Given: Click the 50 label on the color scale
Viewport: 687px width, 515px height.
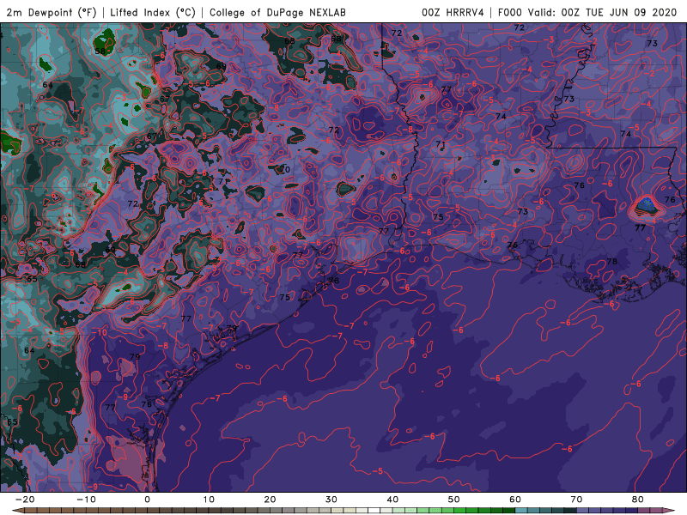Looking at the screenshot, I should (x=454, y=500).
